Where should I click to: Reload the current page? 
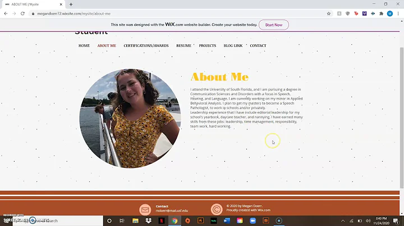(x=22, y=13)
